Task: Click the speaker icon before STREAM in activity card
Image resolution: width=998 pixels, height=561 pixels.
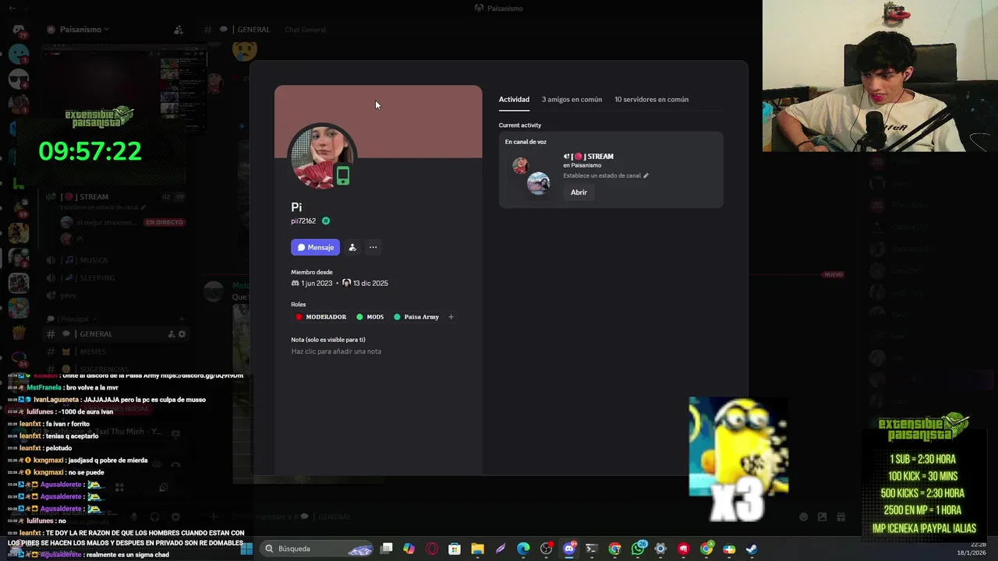Action: coord(567,157)
